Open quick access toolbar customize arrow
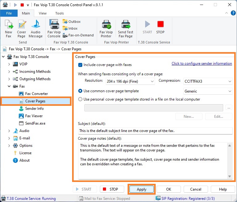 [28, 5]
